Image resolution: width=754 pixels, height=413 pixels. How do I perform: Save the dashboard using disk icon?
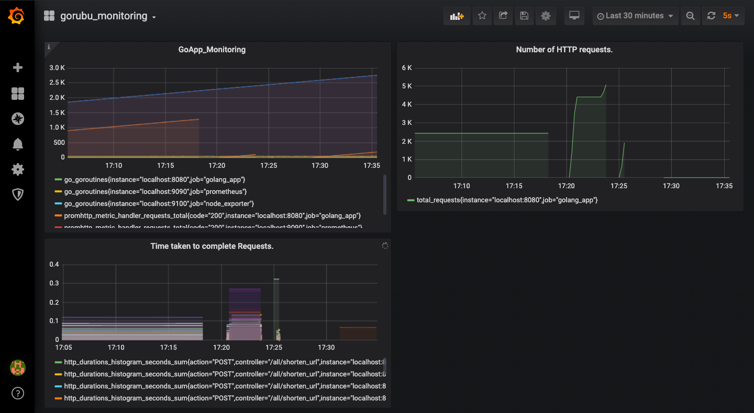click(524, 16)
